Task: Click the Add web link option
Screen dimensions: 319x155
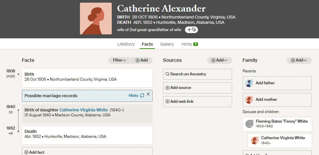Action: [198, 101]
